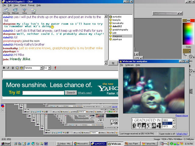
Task: Click the Internet Explorer quick launch icon
Action: coord(29,144)
